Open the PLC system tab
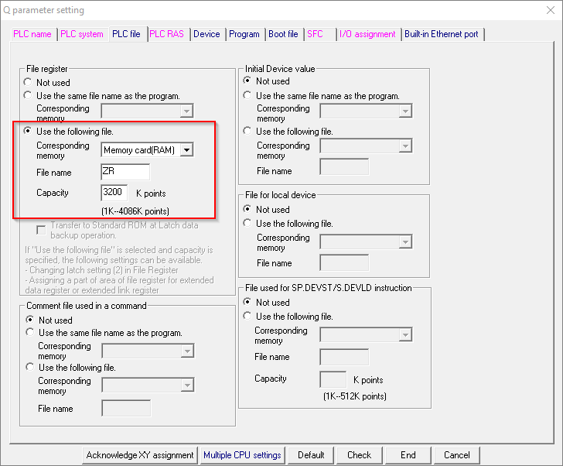 [82, 34]
